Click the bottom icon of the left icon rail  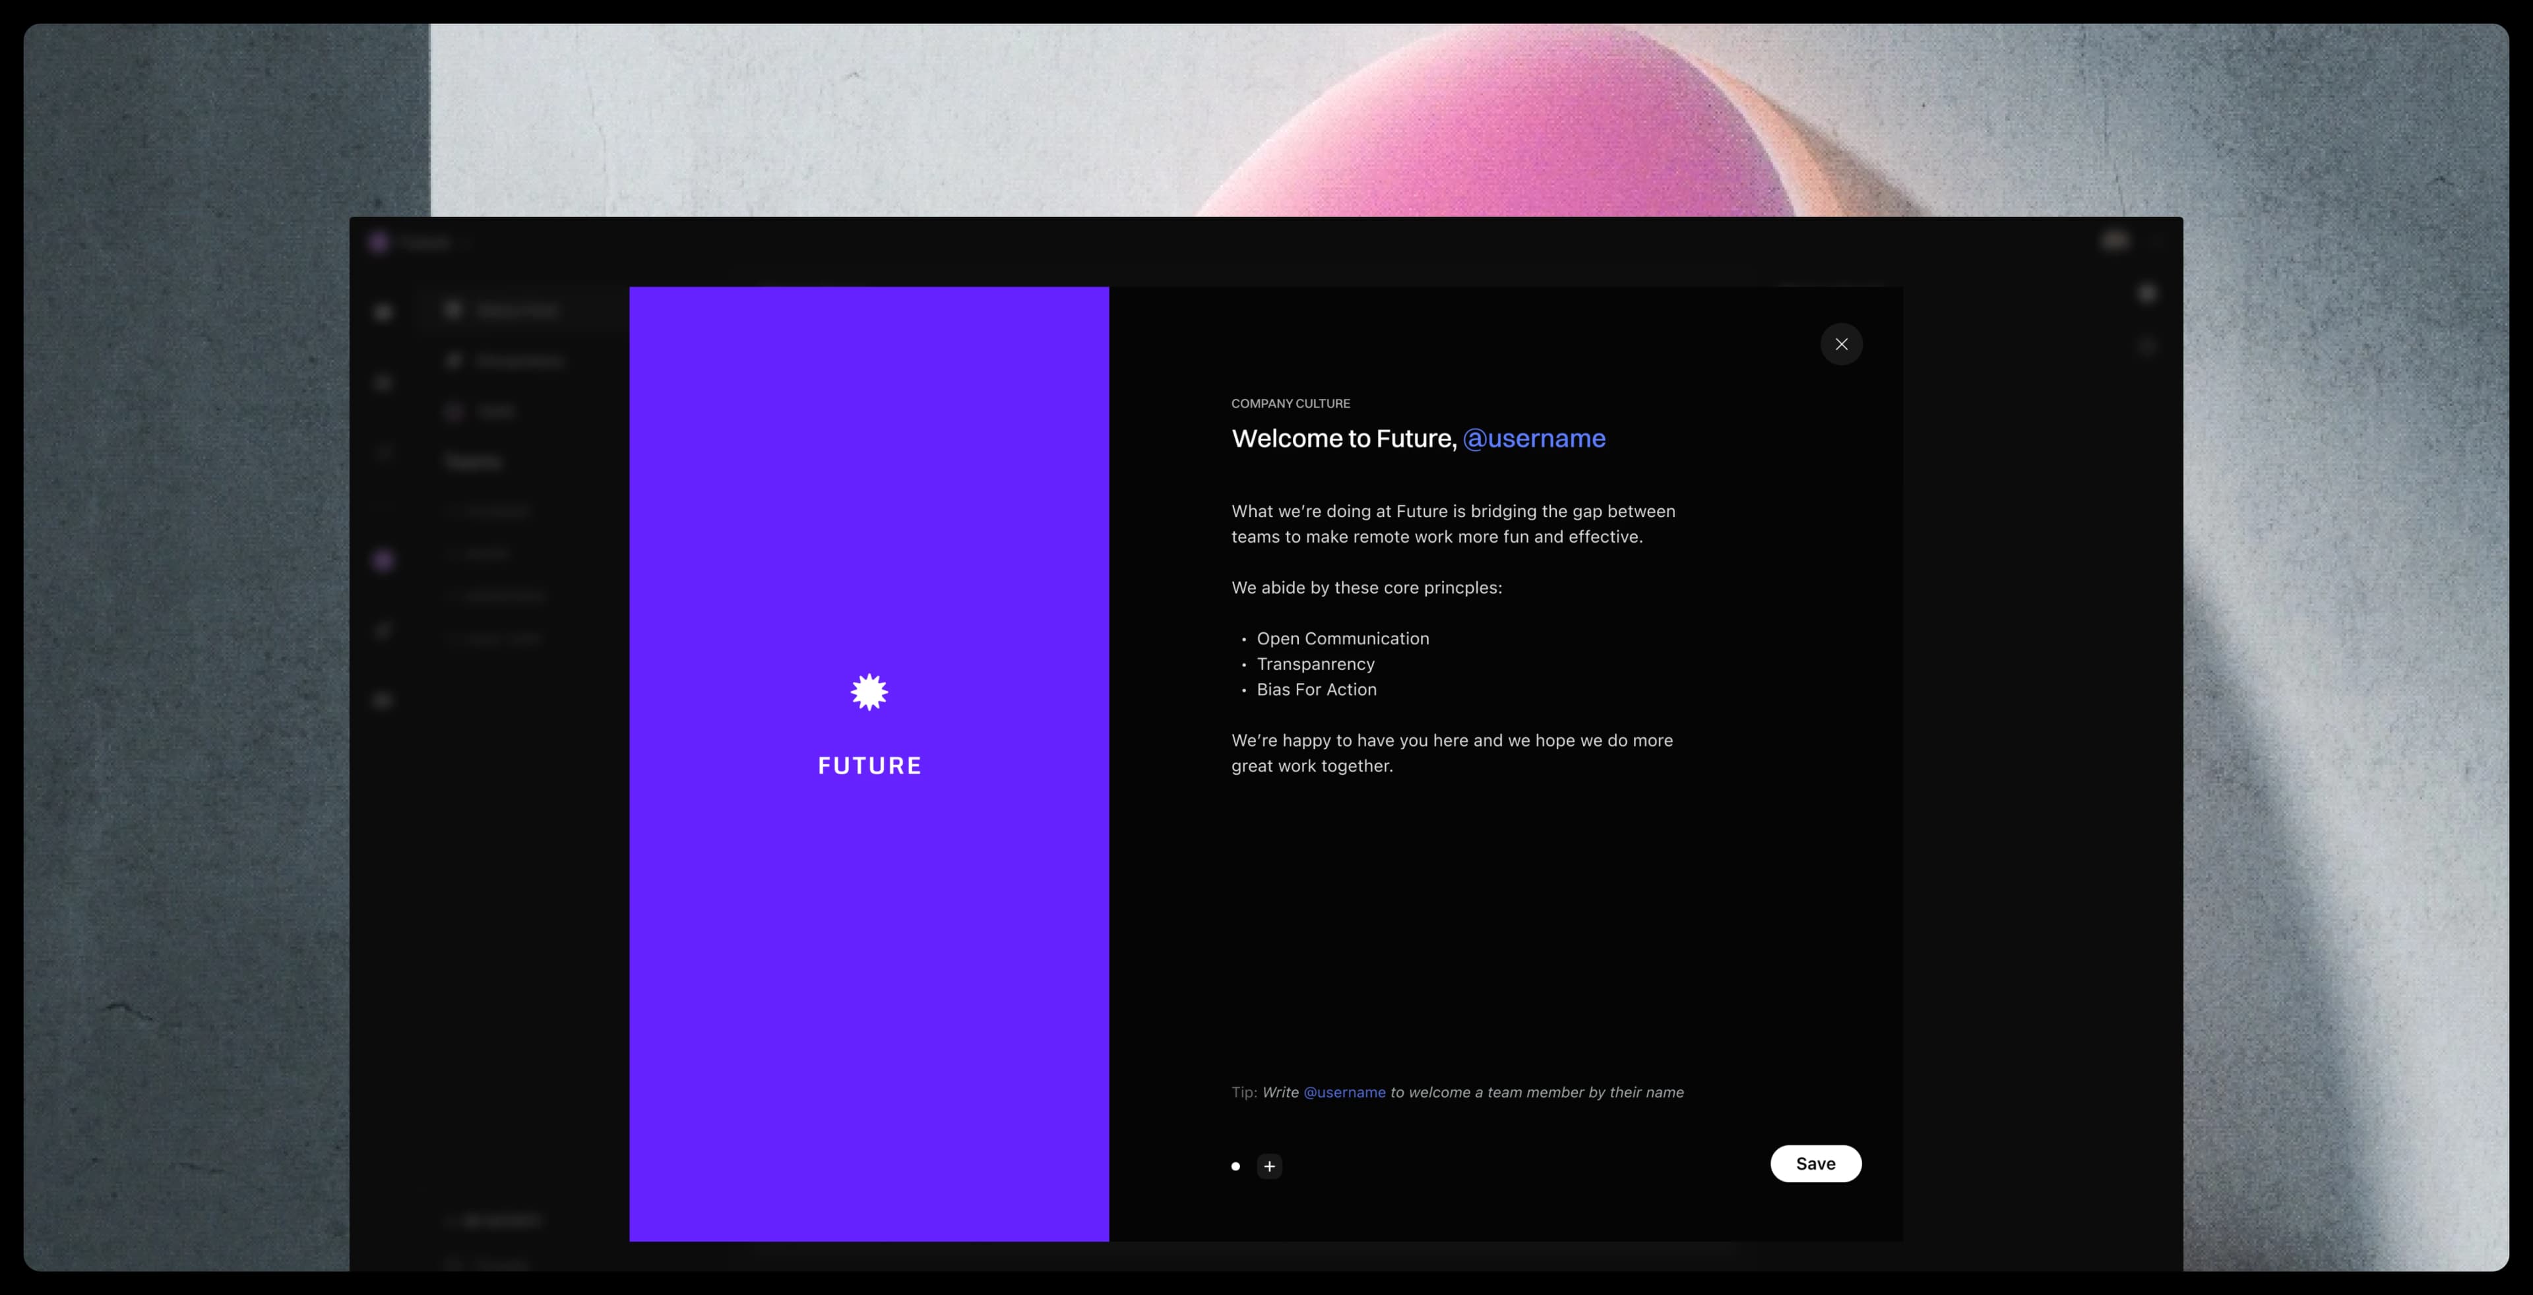[x=383, y=700]
